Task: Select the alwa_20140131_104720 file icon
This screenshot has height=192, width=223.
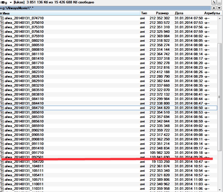Action: 2,162
